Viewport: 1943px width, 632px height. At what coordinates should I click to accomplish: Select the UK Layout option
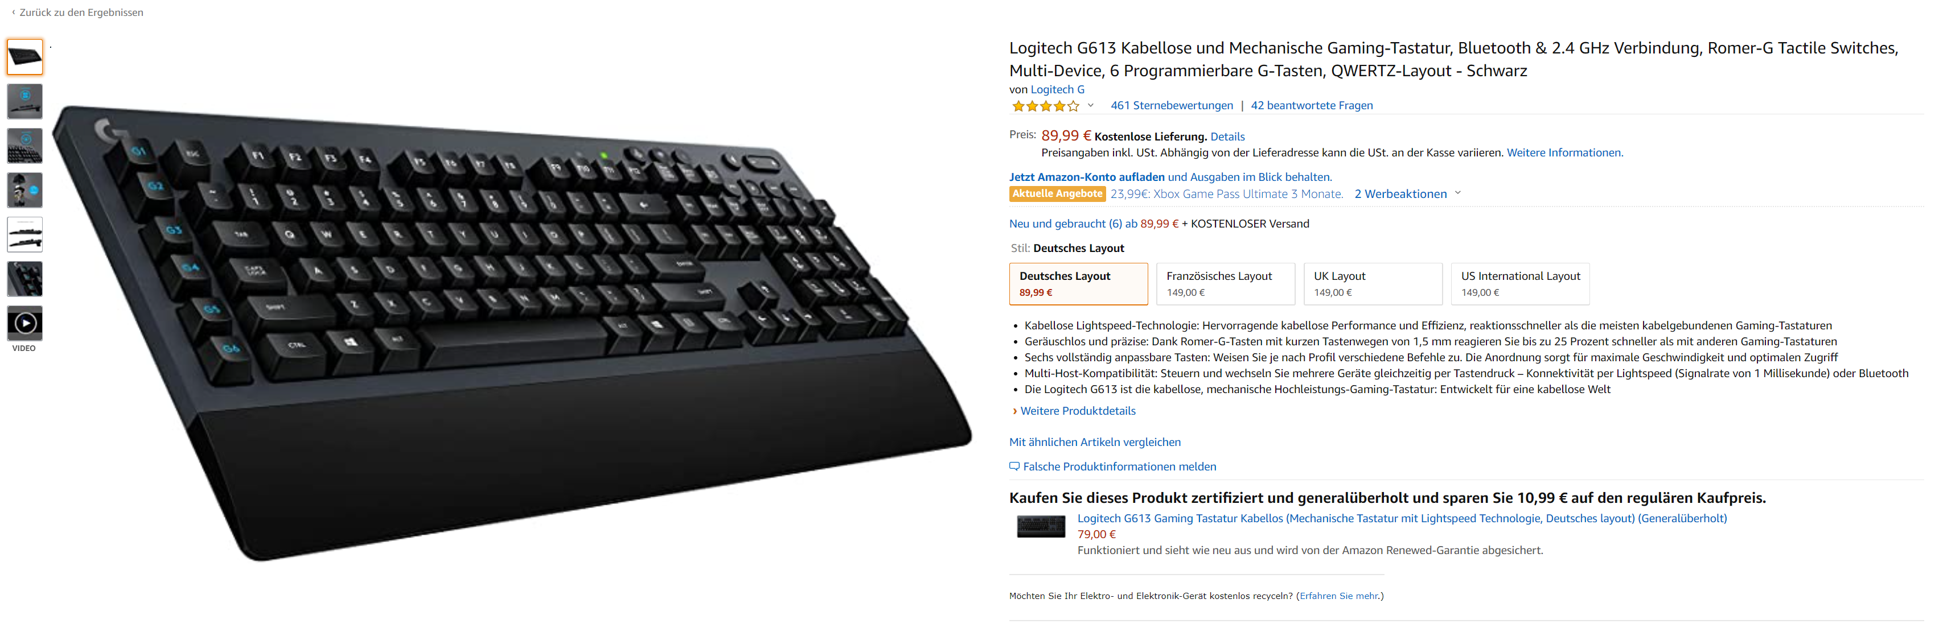click(x=1373, y=284)
